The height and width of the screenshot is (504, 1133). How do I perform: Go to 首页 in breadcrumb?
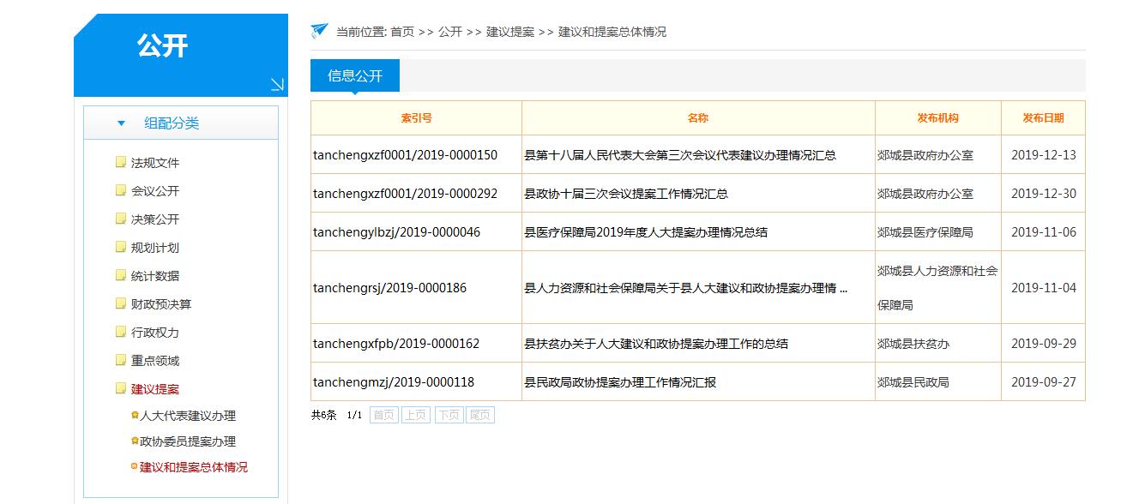coord(402,32)
